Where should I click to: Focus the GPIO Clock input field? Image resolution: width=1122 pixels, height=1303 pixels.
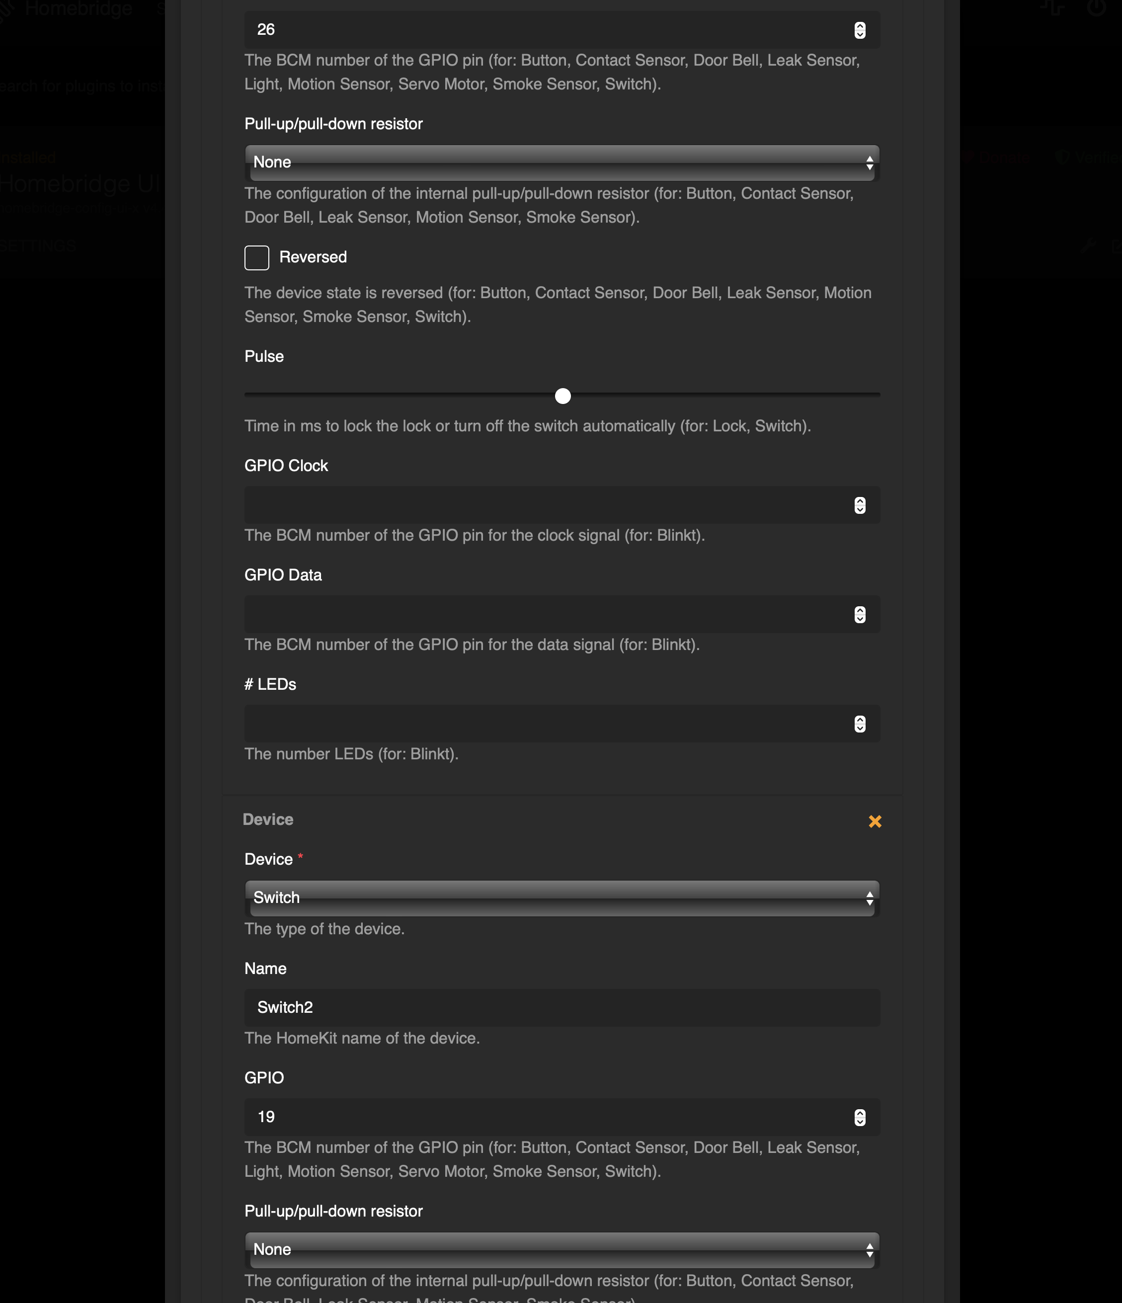tap(562, 505)
